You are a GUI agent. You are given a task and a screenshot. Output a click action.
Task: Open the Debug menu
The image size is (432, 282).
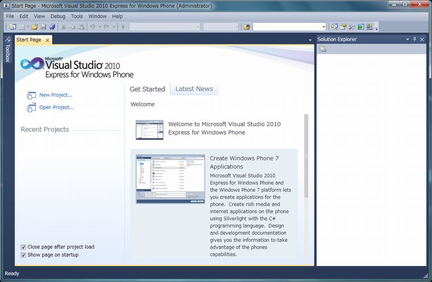(x=57, y=16)
